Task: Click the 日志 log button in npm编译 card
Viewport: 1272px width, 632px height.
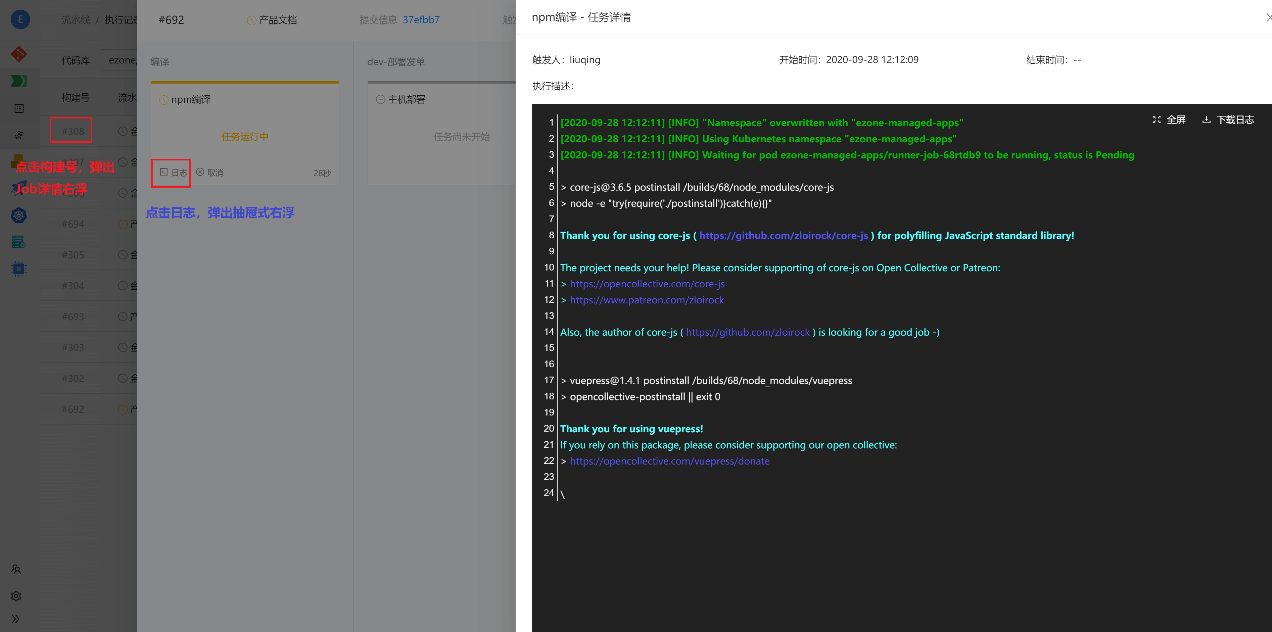Action: 174,173
